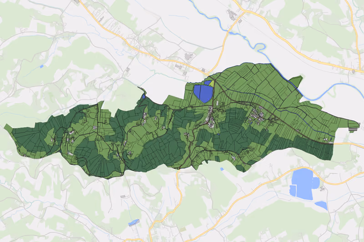Screen dimensions: 364x242
Task: Click the detached green parcel beside the river
Action: pyautogui.click(x=296, y=82)
